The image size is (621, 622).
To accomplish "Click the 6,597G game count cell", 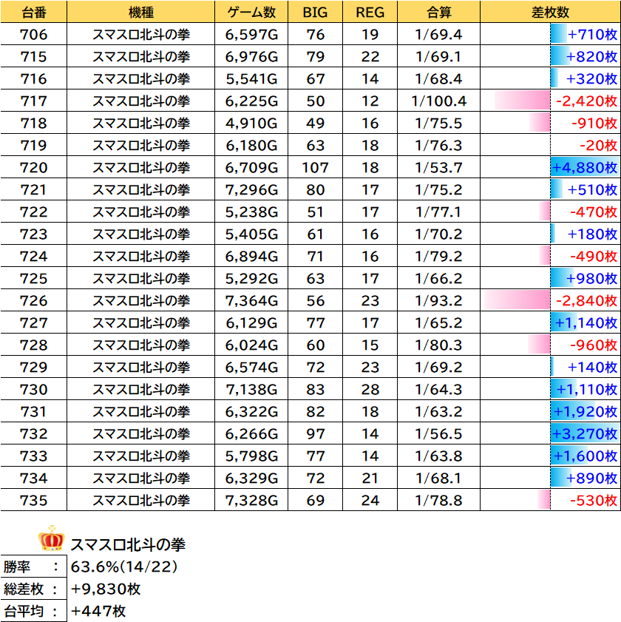I will point(251,35).
